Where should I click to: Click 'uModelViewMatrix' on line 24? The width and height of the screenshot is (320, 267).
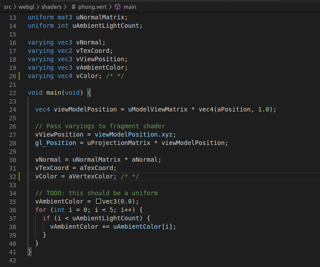pyautogui.click(x=158, y=109)
